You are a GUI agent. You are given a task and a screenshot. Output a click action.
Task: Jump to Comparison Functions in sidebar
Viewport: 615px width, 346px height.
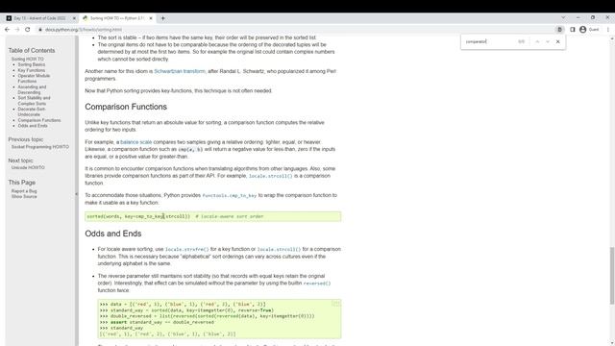(39, 120)
